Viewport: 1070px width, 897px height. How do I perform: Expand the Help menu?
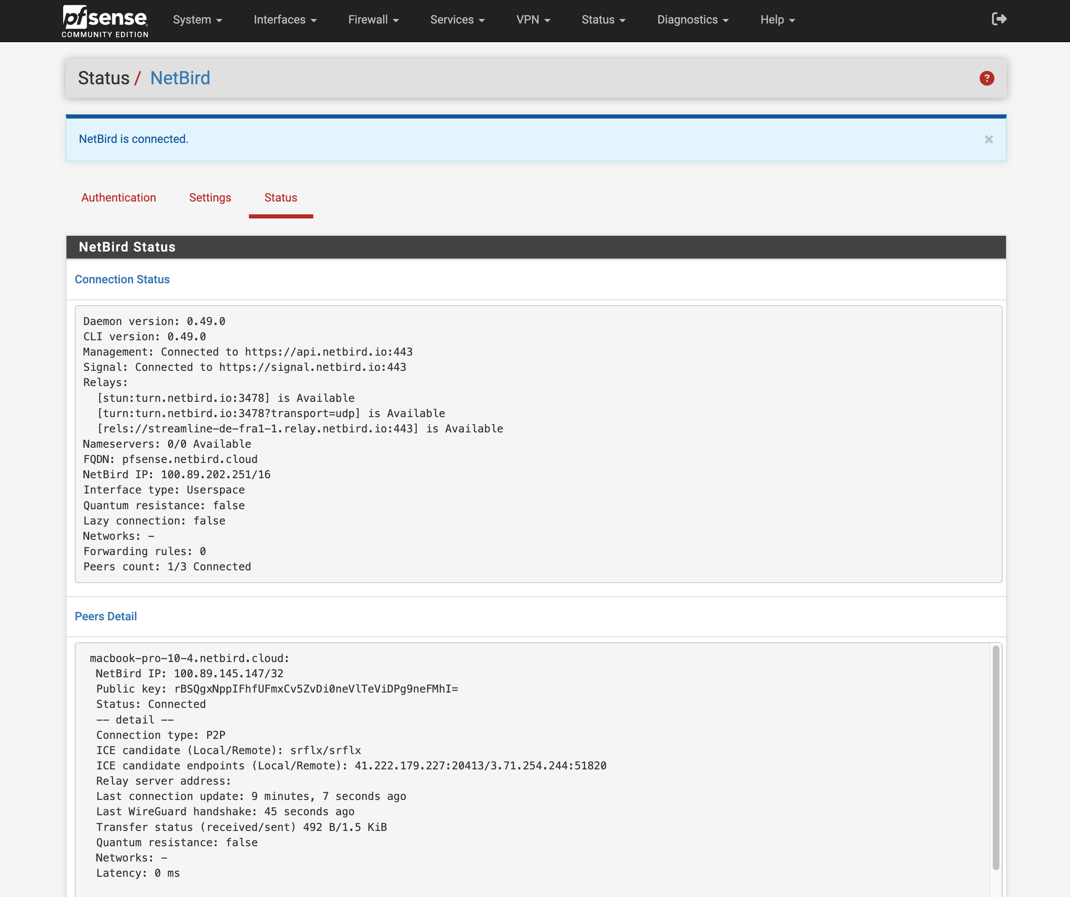coord(777,20)
